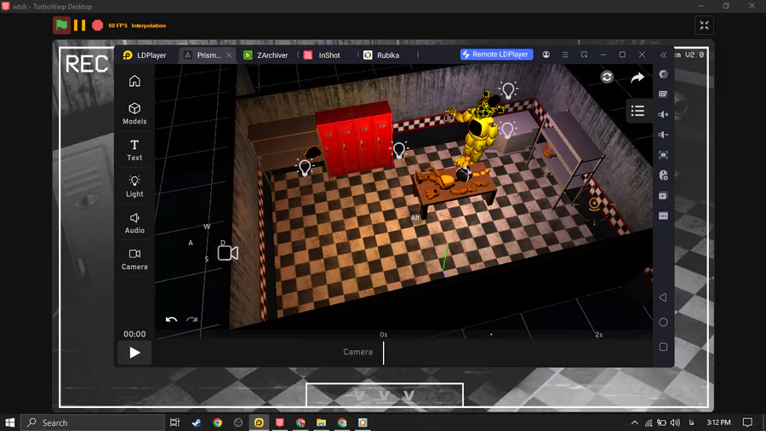
Task: Undo the last action
Action: click(171, 319)
